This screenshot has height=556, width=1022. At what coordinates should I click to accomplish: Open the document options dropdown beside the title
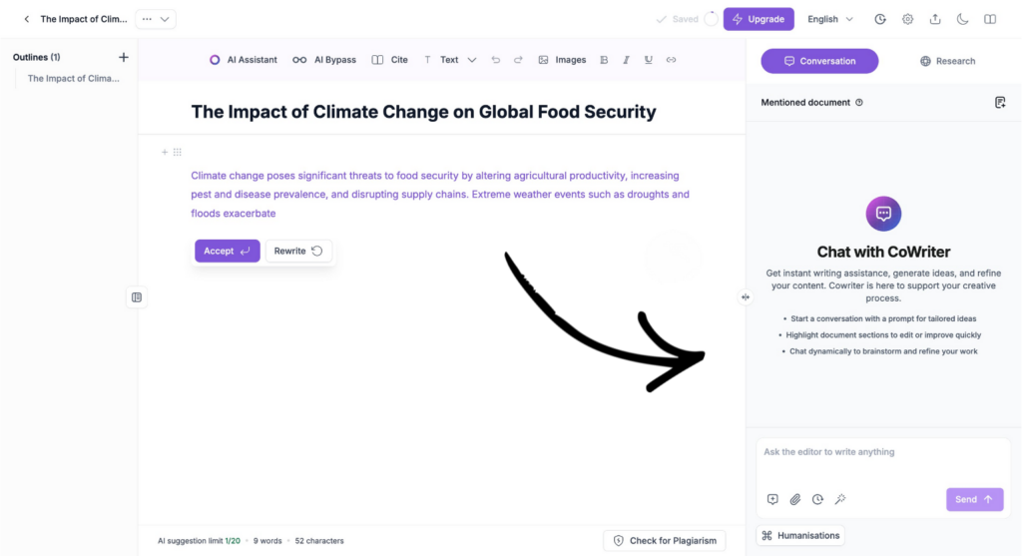[x=156, y=19]
